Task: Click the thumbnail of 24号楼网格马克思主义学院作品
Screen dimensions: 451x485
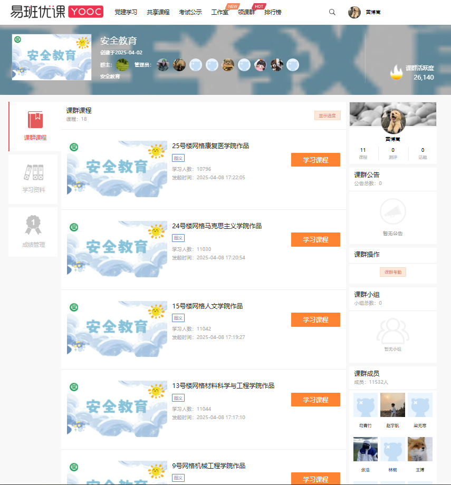Action: point(117,249)
